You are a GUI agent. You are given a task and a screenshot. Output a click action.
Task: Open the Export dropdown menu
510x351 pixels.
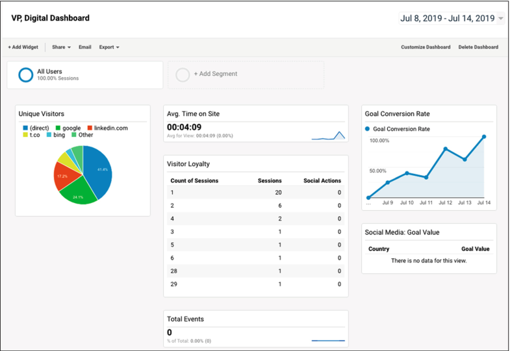(109, 47)
